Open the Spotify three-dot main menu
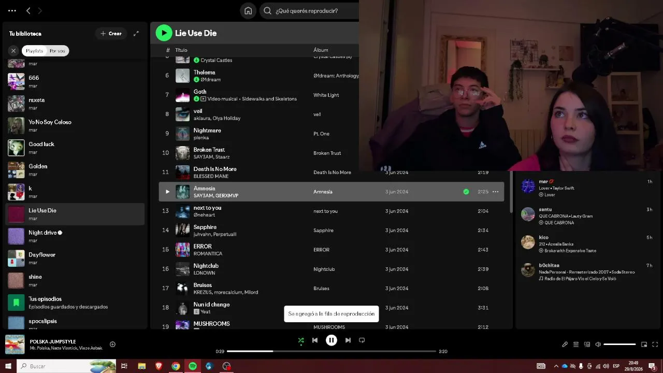 pos(12,10)
